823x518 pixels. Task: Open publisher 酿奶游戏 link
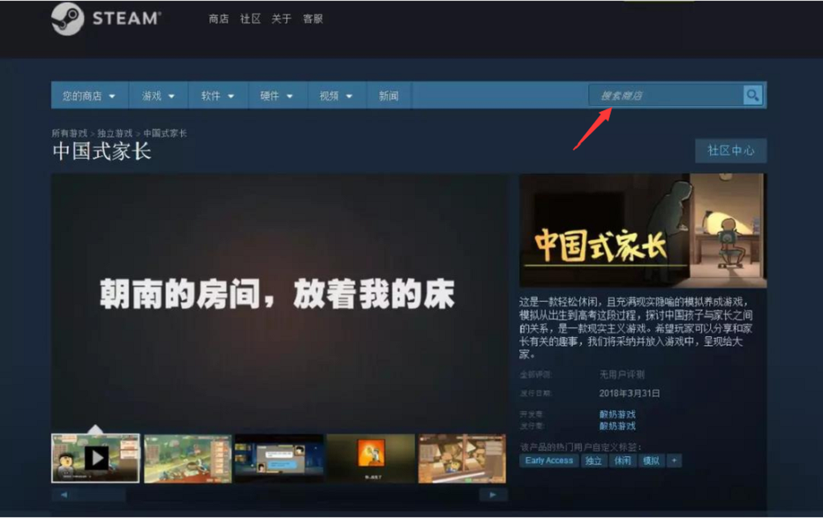click(617, 426)
